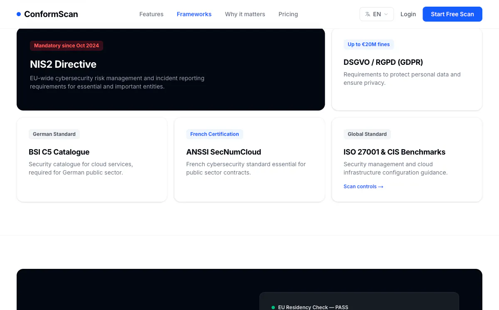Screen dimensions: 499x310
Task: Click the ConformScan logo
Action: coord(47,14)
